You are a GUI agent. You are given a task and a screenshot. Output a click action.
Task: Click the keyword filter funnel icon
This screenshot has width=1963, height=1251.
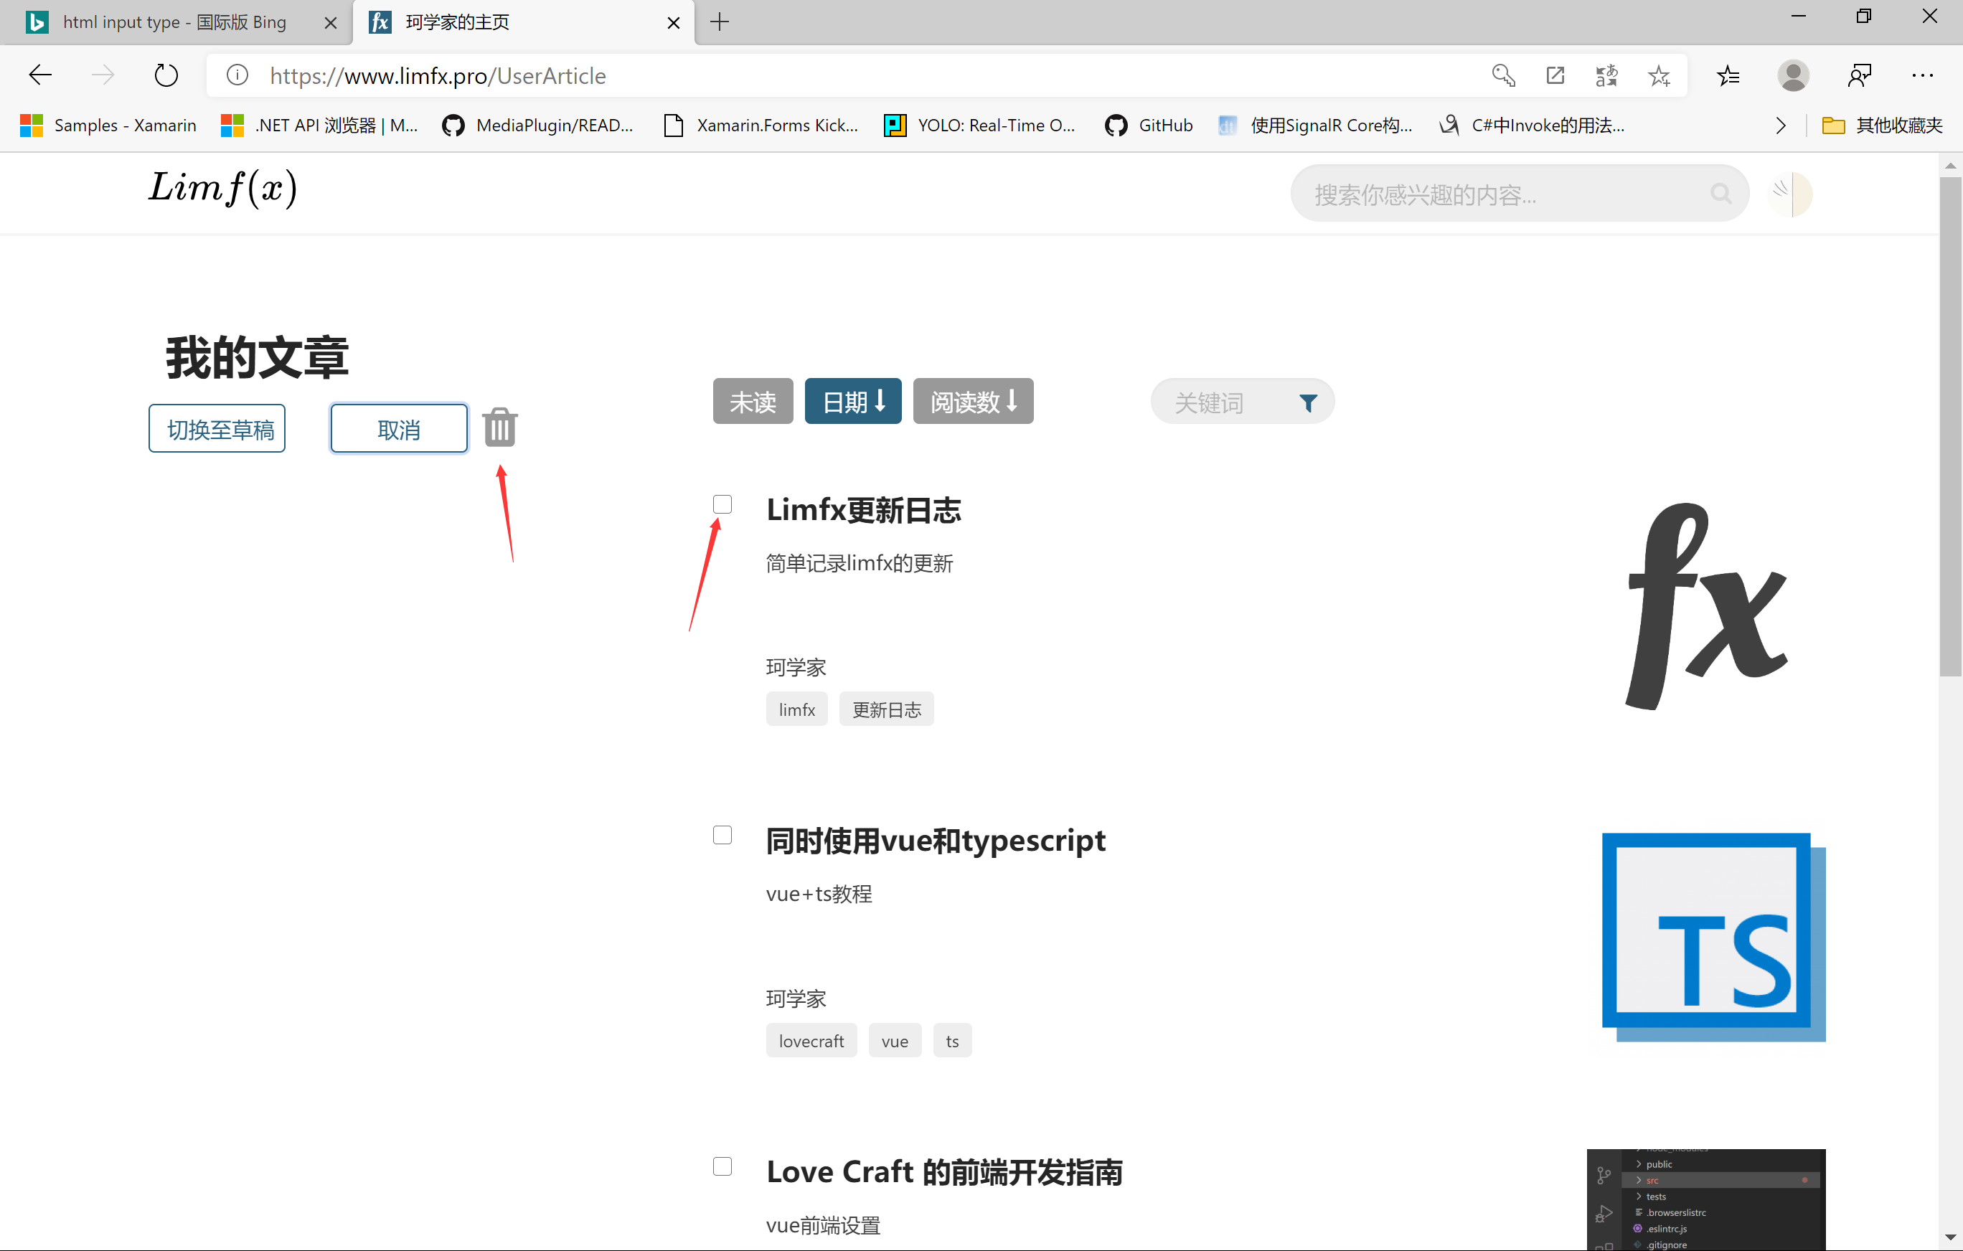(x=1307, y=402)
